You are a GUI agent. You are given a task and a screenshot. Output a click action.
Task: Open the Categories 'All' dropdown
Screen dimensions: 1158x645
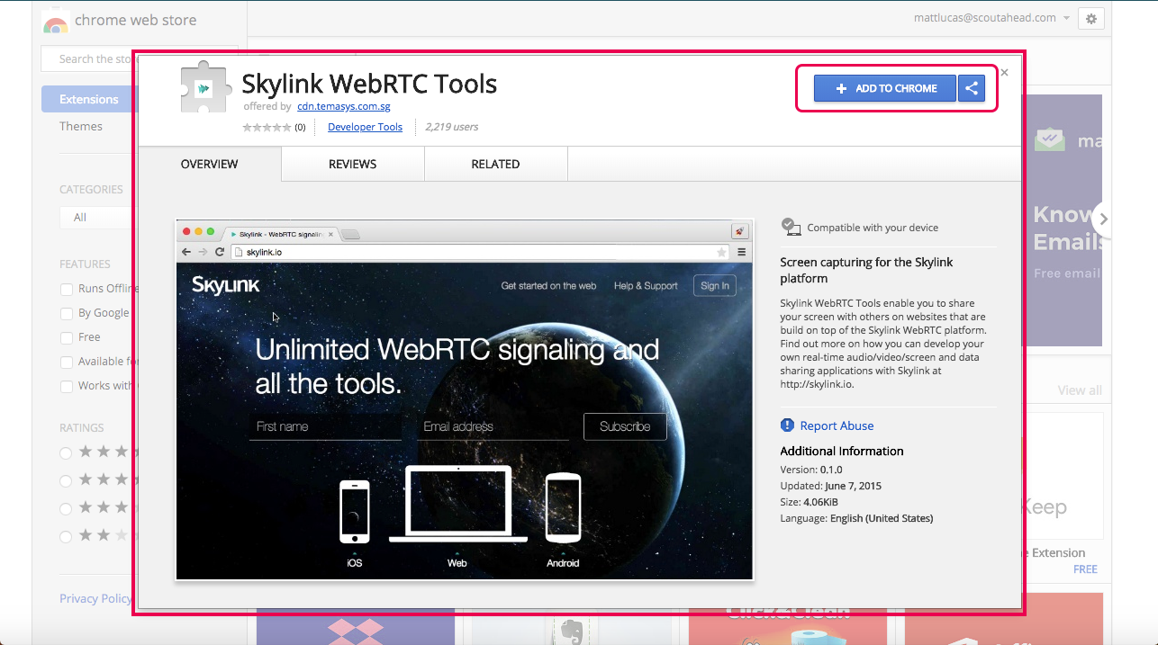(96, 217)
